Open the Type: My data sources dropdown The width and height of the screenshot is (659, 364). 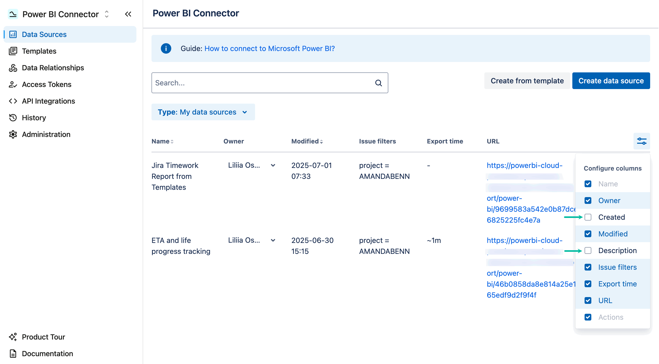coord(203,112)
